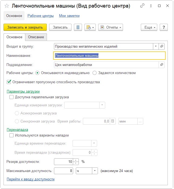Screen dimensions: 174x189
Task: Click the мин time unit field
Action: pyautogui.click(x=128, y=121)
